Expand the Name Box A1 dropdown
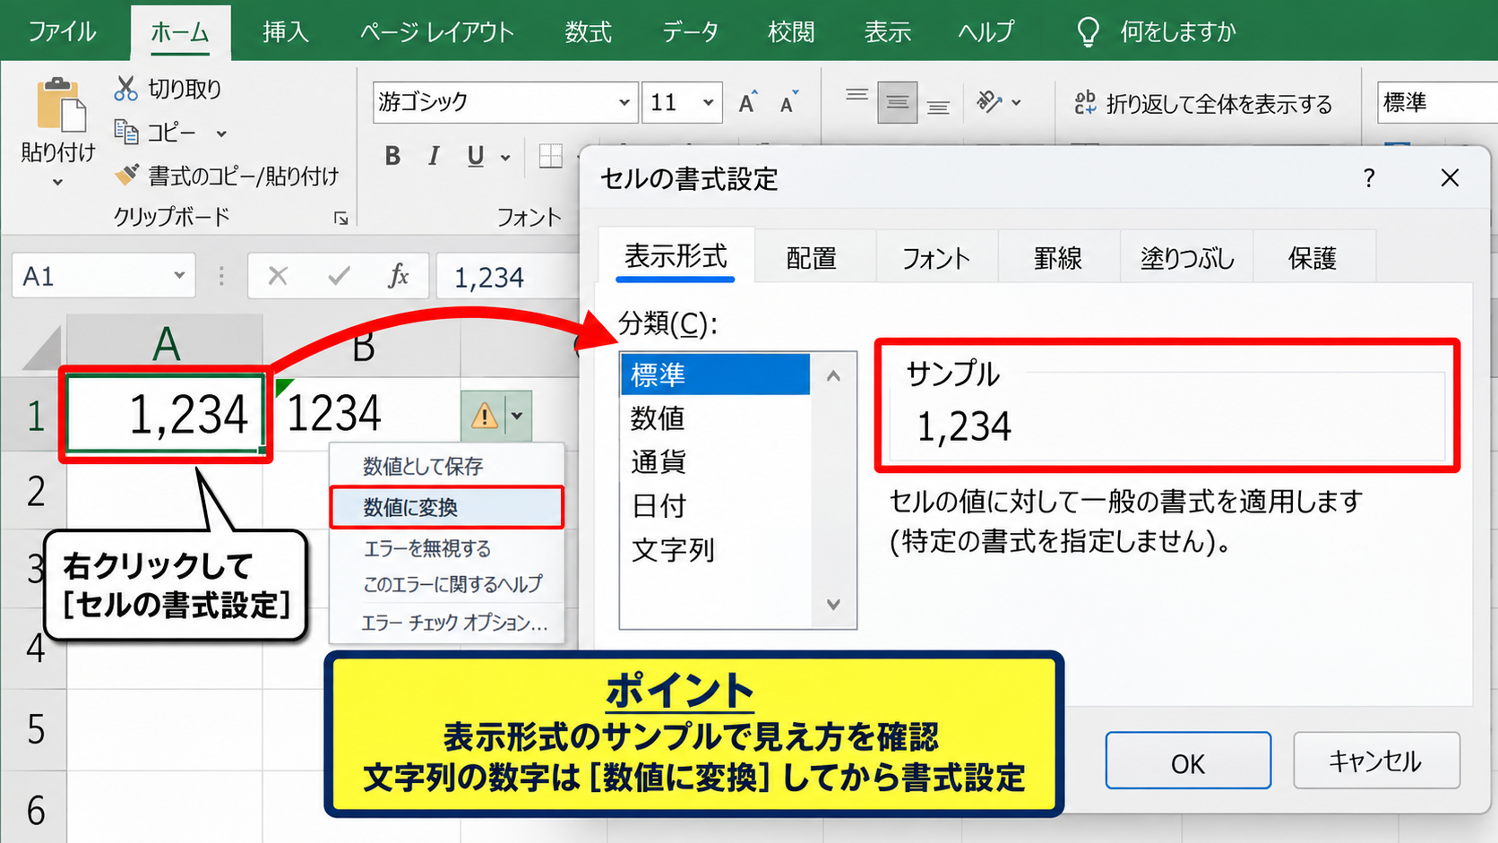 click(x=179, y=276)
